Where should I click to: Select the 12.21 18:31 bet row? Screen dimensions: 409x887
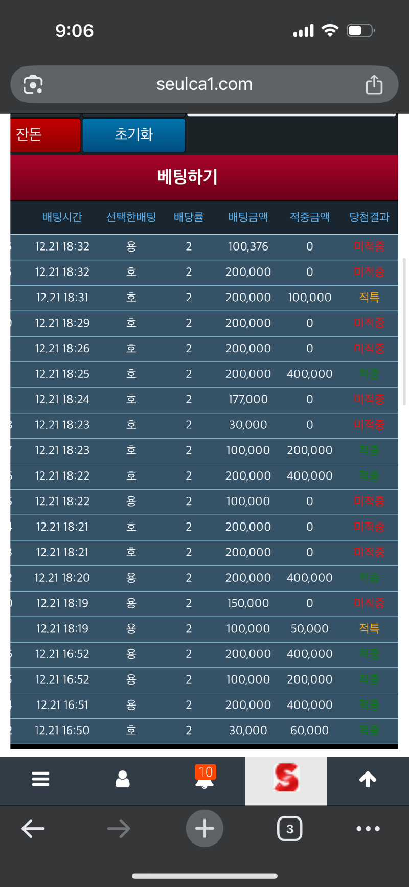(x=204, y=298)
